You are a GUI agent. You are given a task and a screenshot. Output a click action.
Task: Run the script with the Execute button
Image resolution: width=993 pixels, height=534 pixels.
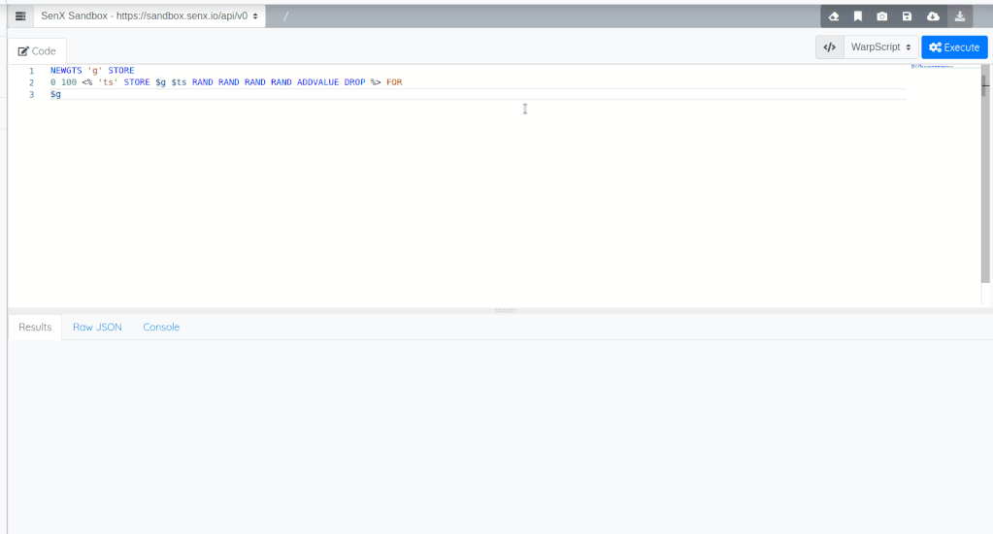954,47
